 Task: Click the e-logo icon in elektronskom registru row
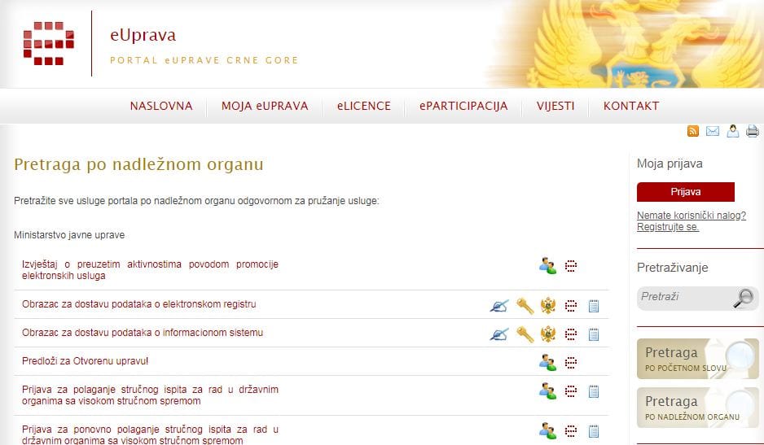(571, 306)
